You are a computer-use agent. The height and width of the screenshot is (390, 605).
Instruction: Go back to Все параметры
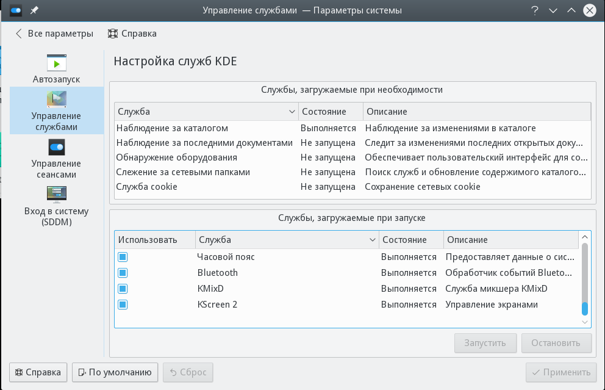click(54, 34)
